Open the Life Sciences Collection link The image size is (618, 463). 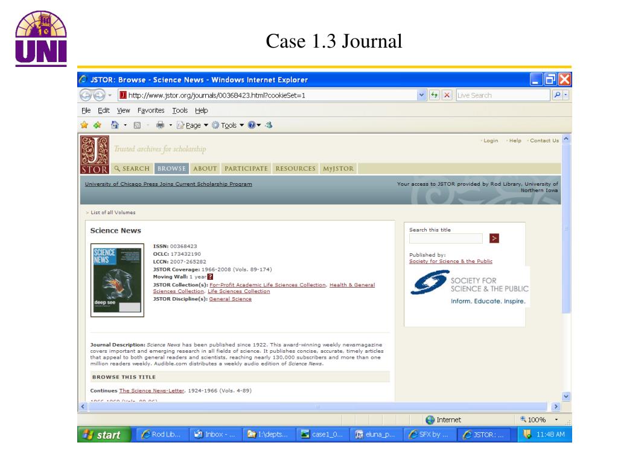pos(239,291)
